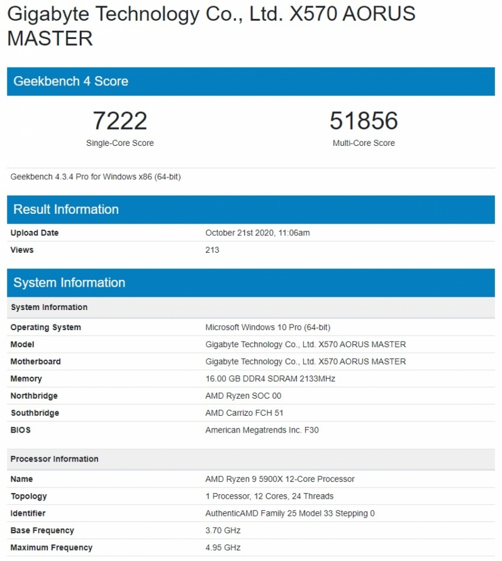502x561 pixels.
Task: Click the Geekbench 4 Score header
Action: point(251,82)
